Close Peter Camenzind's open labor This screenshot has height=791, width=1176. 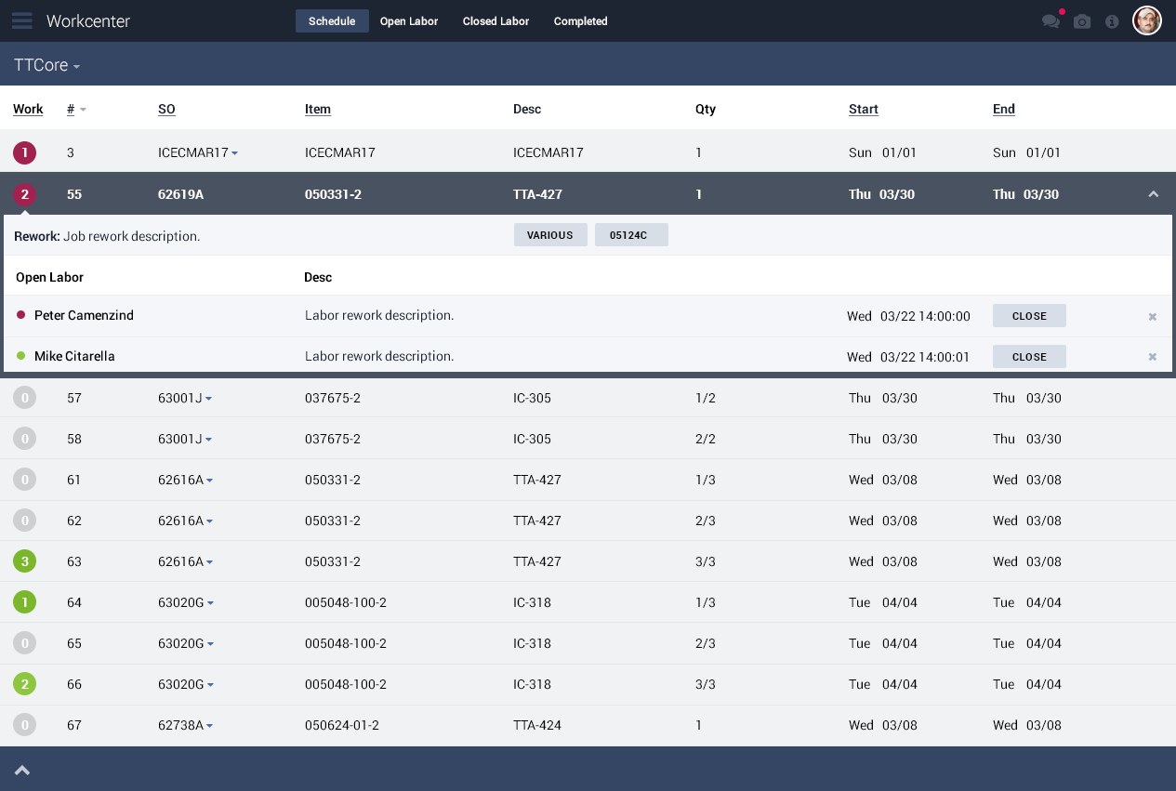[x=1029, y=316]
